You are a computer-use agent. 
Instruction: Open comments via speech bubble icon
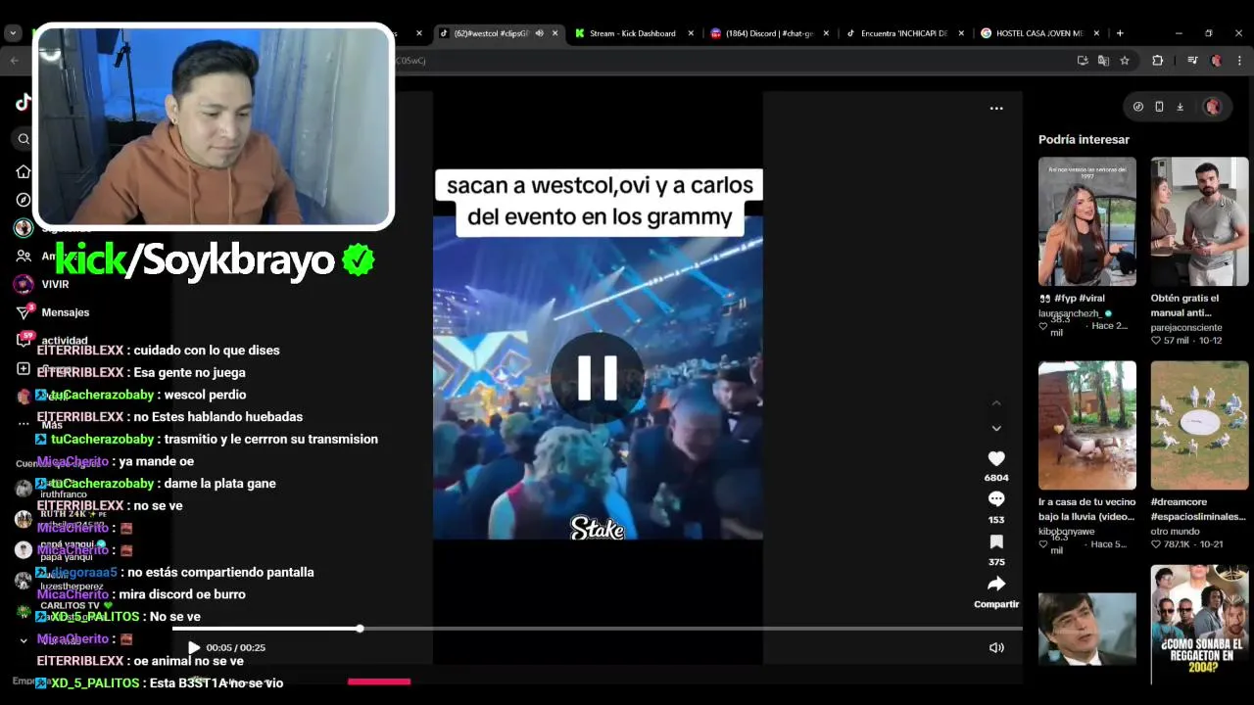(x=996, y=499)
